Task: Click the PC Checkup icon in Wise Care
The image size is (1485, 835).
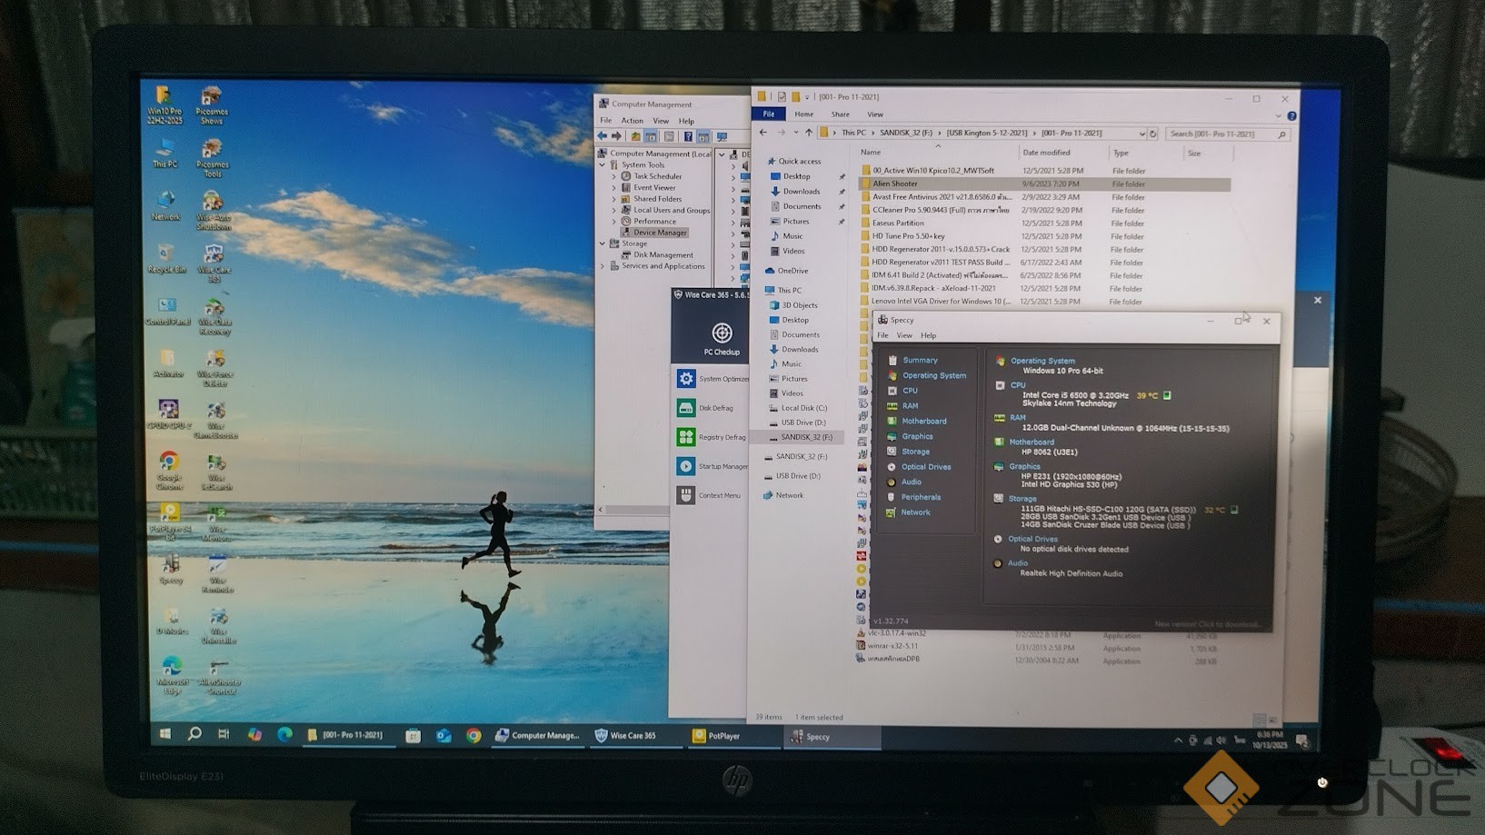Action: coord(722,334)
